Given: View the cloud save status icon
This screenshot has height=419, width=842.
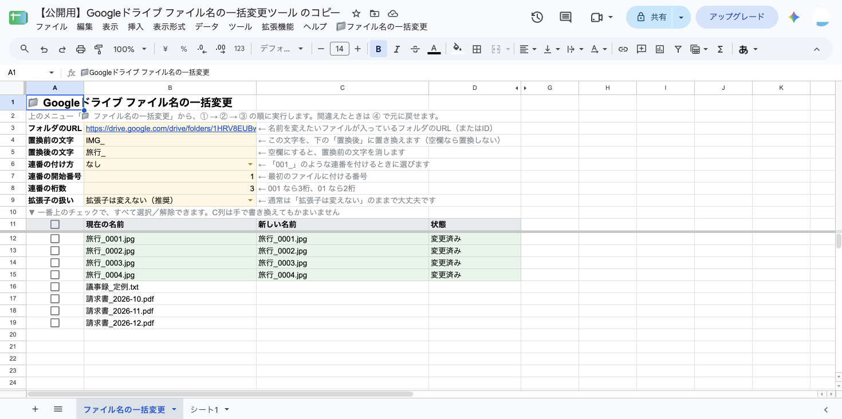Looking at the screenshot, I should [393, 13].
